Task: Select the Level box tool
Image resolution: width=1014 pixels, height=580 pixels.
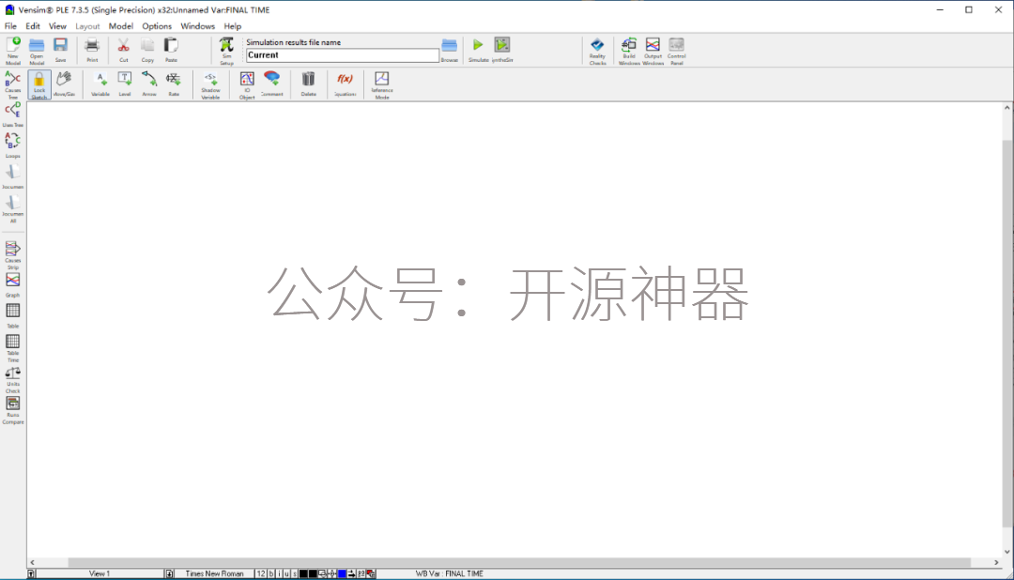Action: click(125, 84)
